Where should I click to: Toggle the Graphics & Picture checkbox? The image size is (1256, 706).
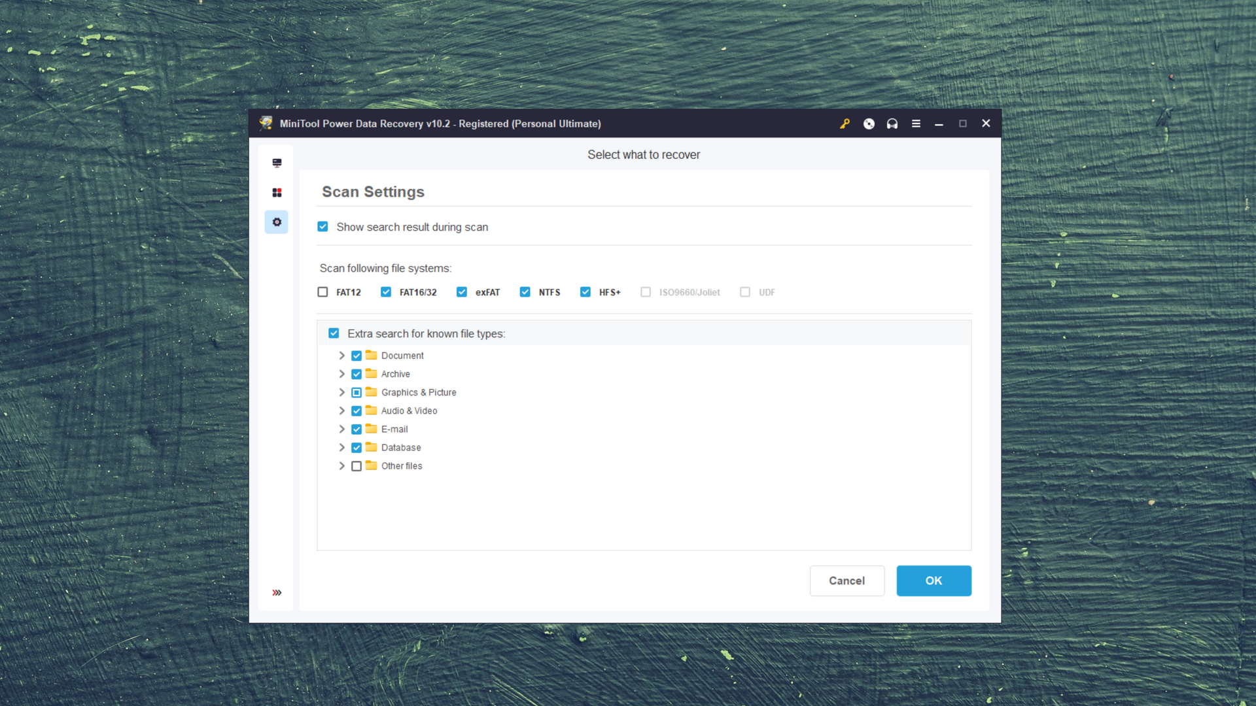click(x=357, y=392)
